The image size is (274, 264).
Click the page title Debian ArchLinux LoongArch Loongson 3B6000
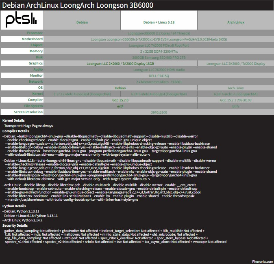[x=78, y=5]
